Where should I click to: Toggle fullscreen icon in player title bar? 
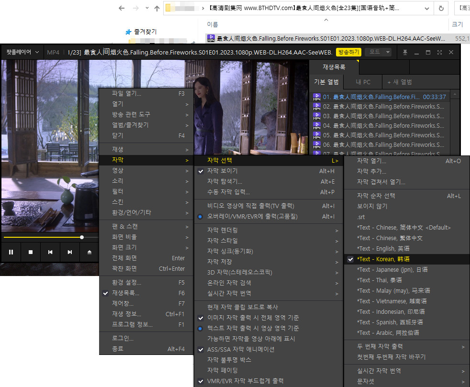coord(439,53)
